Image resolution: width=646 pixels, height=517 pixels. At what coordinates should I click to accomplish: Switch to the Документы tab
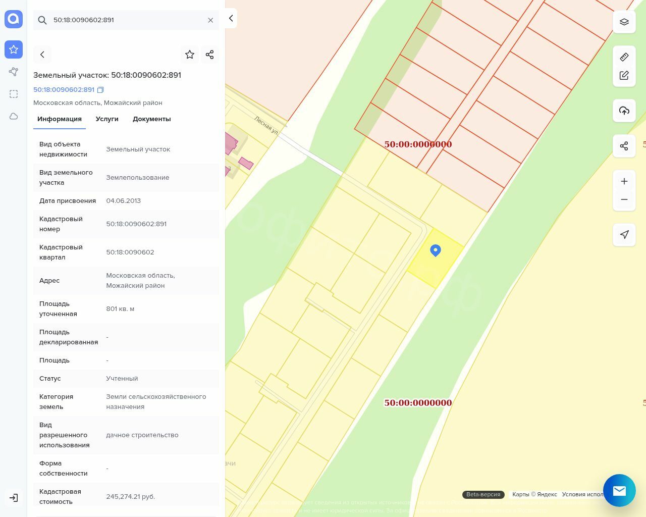(151, 119)
